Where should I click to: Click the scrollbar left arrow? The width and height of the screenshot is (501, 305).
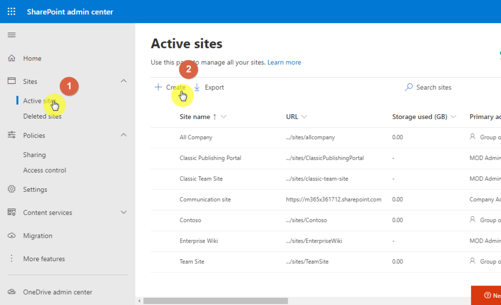tap(139, 301)
